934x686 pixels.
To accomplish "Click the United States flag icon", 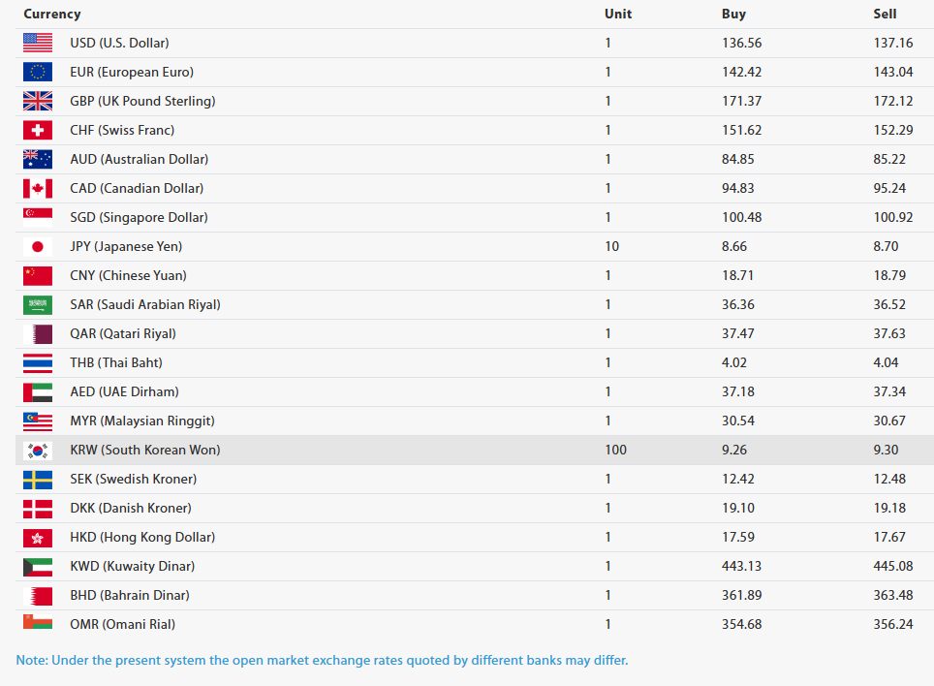I will pos(38,43).
